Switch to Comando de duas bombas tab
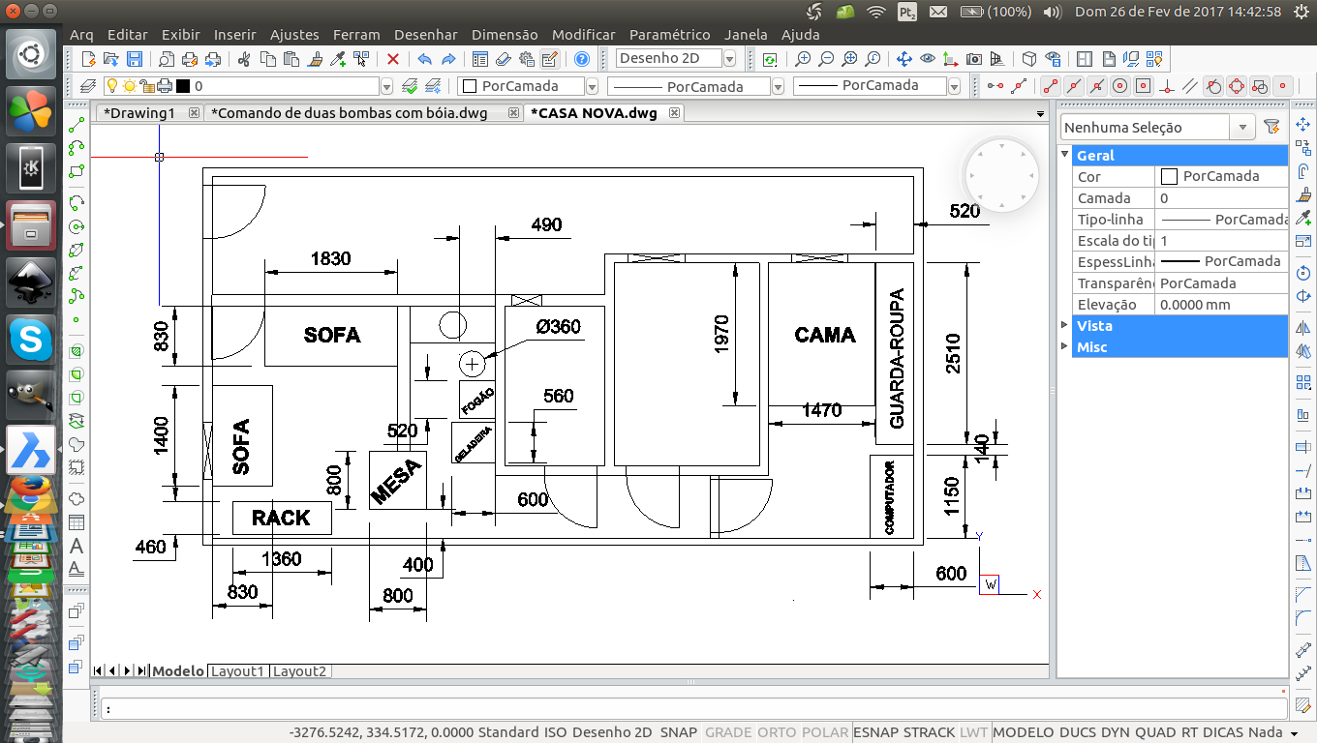Screen dimensions: 1317x743 350,112
